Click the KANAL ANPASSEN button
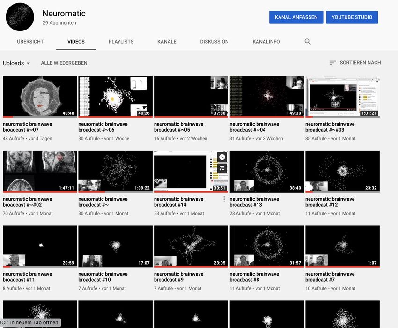Viewport: 398px width, 328px height. 296,17
